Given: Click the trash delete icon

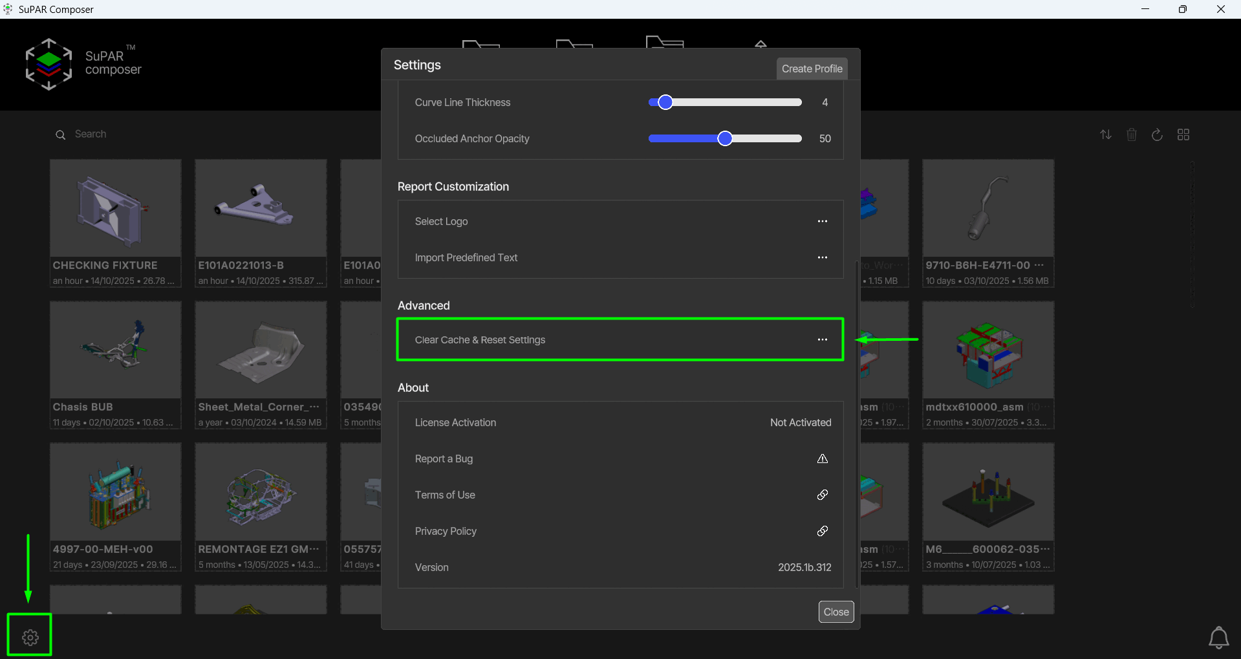Looking at the screenshot, I should [1132, 135].
